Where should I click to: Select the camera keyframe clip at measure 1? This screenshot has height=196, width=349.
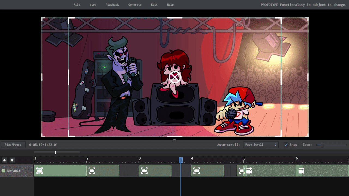coord(60,171)
